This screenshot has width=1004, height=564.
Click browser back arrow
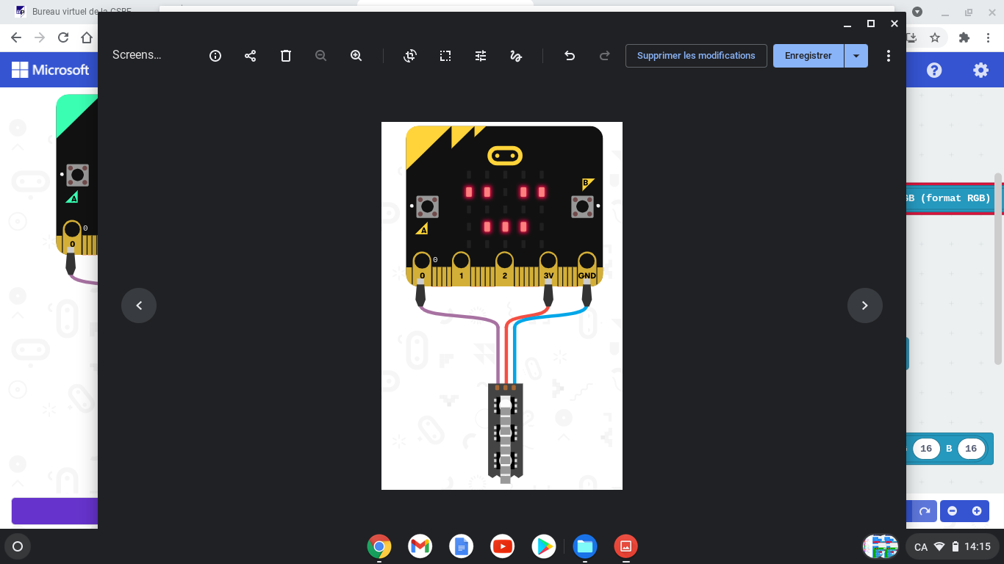click(x=16, y=37)
